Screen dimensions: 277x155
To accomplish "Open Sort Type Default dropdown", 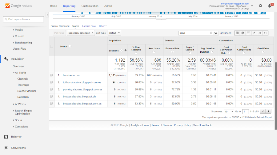I will 114,33.
